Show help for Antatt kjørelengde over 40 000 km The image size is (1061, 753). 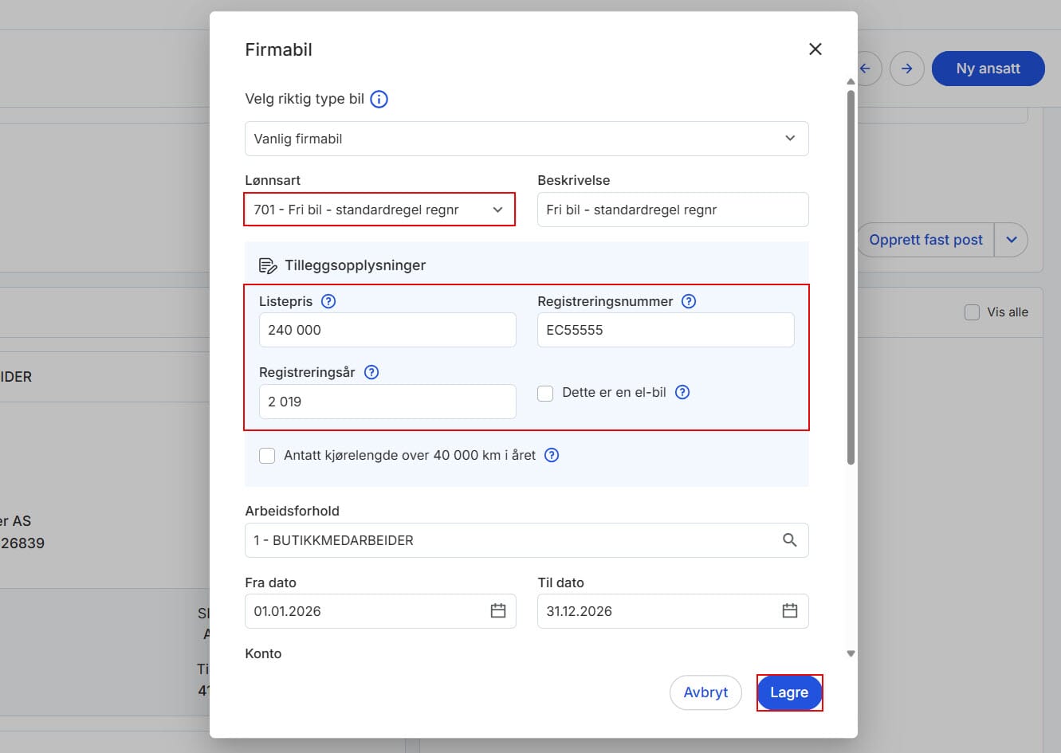tap(552, 455)
